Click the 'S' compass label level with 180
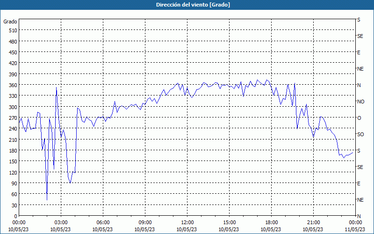 click(x=359, y=151)
